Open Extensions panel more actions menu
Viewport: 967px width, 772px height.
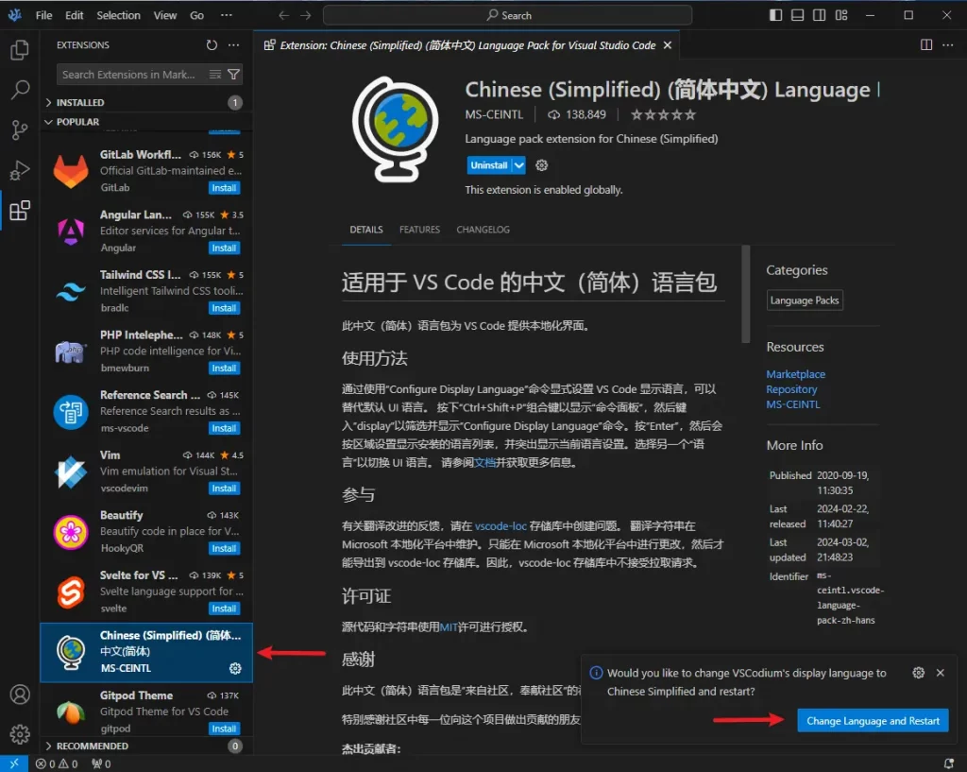tap(234, 45)
